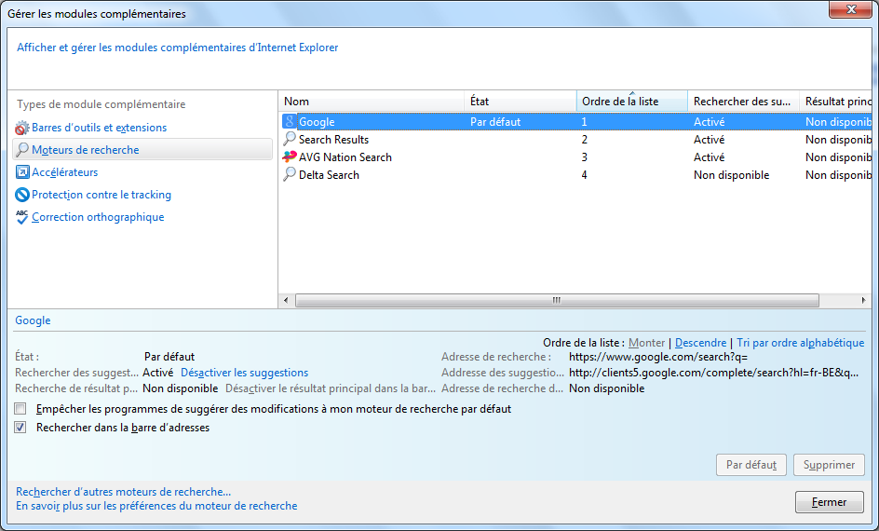Click the Search Results magnifier icon
The image size is (879, 531).
290,139
